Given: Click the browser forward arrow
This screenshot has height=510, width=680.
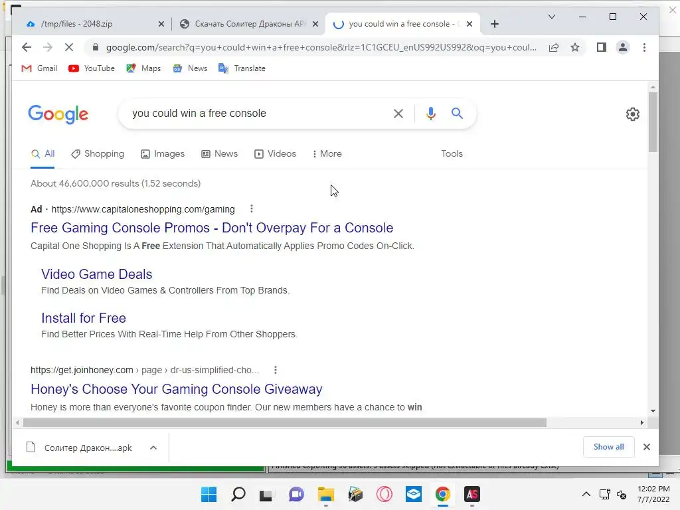Looking at the screenshot, I should [48, 47].
